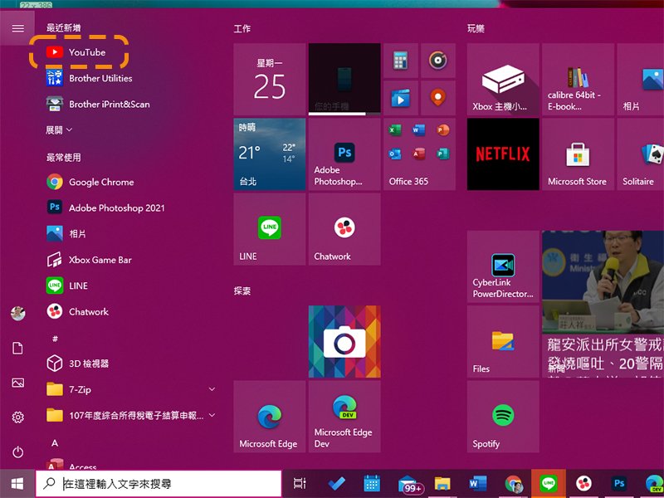This screenshot has height=498, width=664.
Task: Switch to Photoshop on the taskbar
Action: pyautogui.click(x=618, y=484)
